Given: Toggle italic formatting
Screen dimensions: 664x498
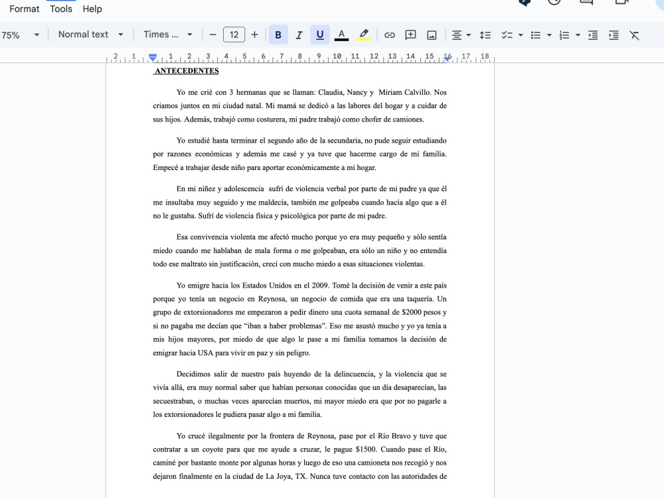Looking at the screenshot, I should point(299,35).
